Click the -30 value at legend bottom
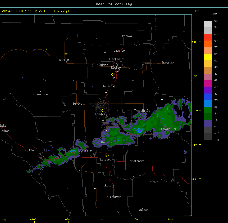Screen dimensions: 228x223 217,140
